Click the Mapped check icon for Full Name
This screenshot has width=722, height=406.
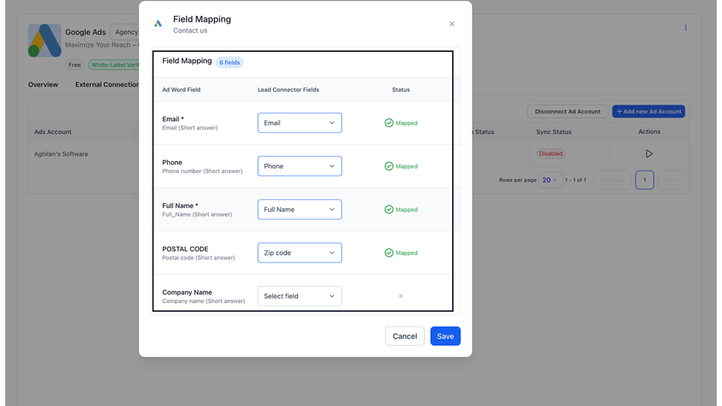click(389, 210)
